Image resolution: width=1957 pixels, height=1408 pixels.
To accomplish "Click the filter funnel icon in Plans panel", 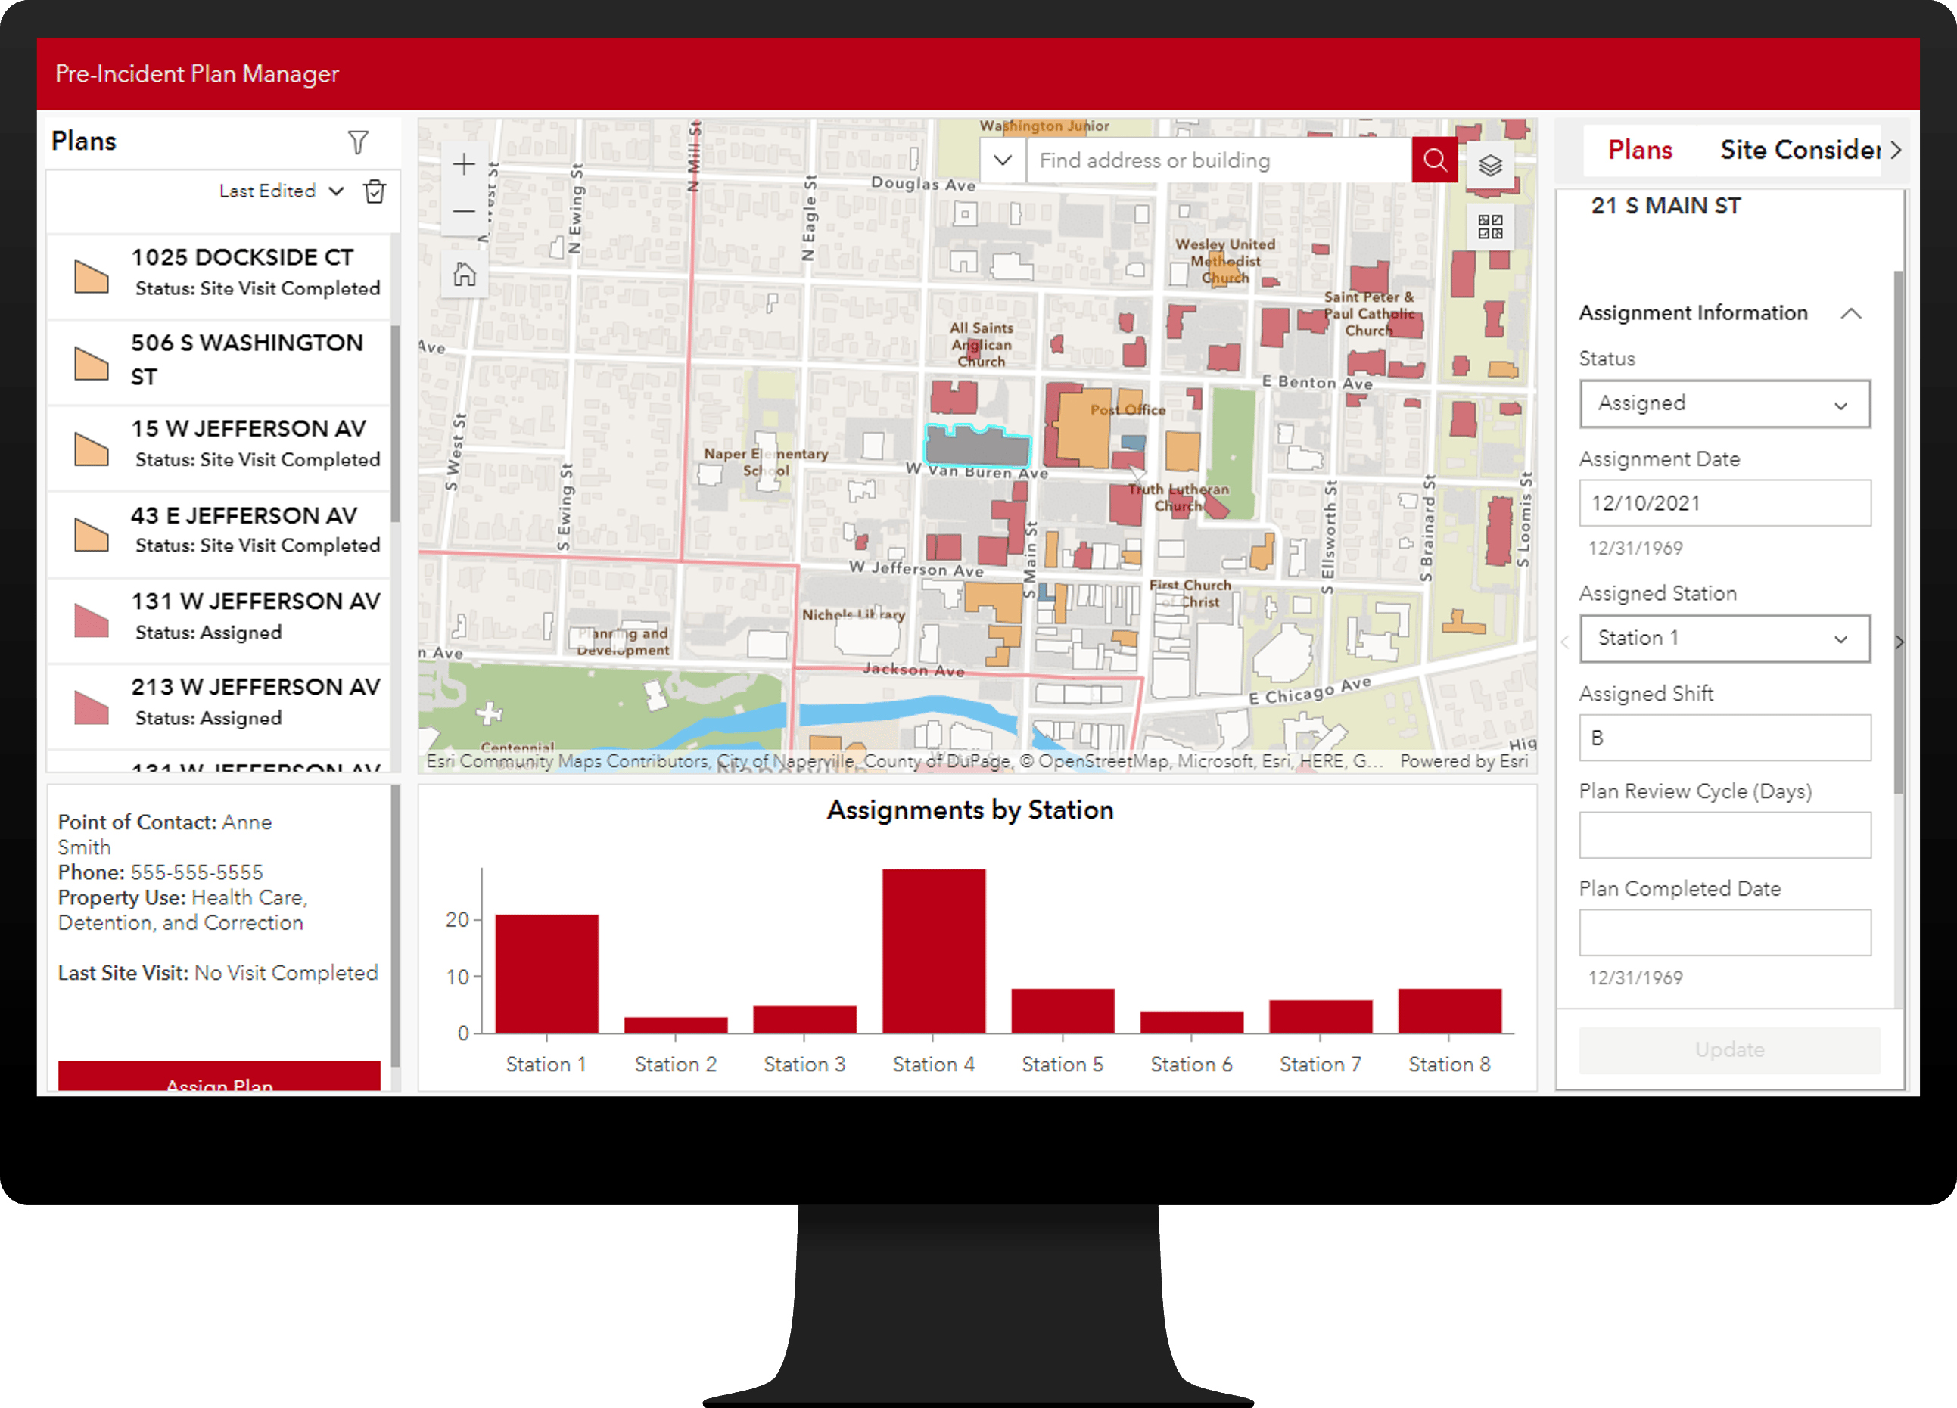I will point(357,141).
